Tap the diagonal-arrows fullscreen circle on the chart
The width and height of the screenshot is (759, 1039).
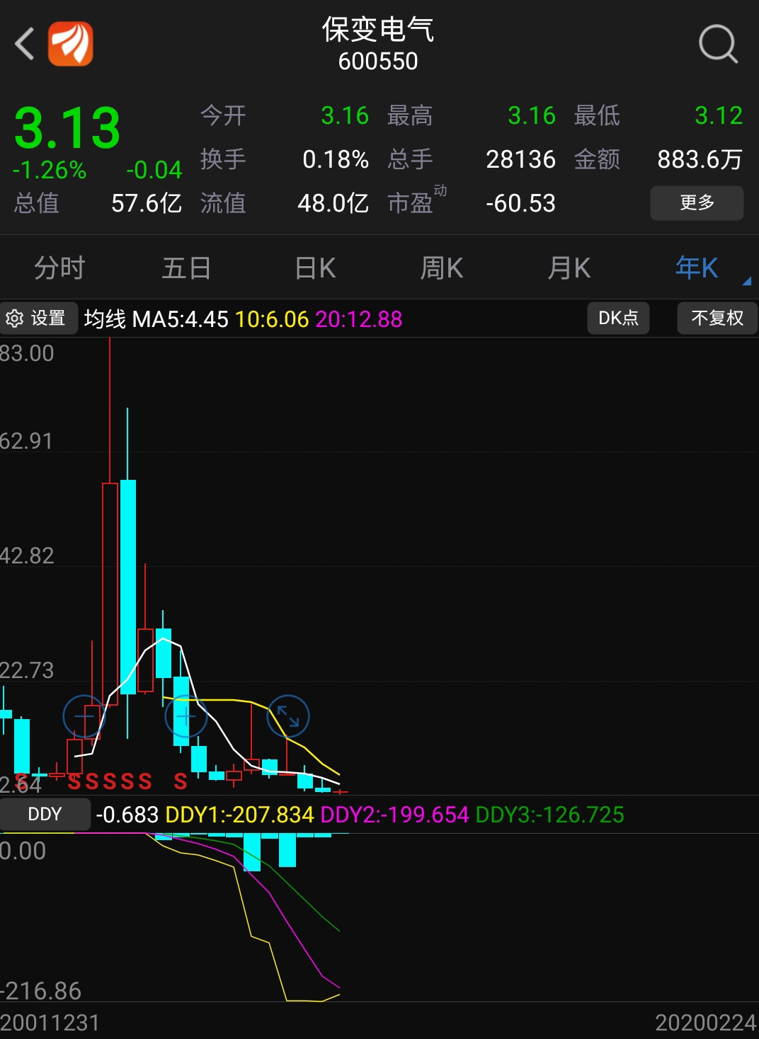click(288, 716)
